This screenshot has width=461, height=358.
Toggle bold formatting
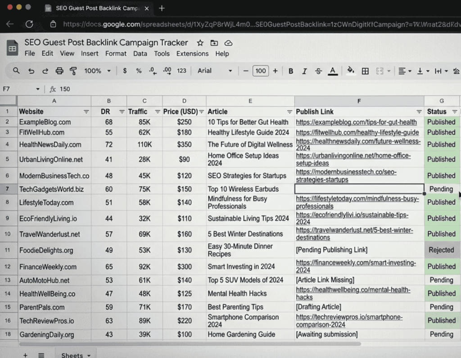(x=291, y=71)
